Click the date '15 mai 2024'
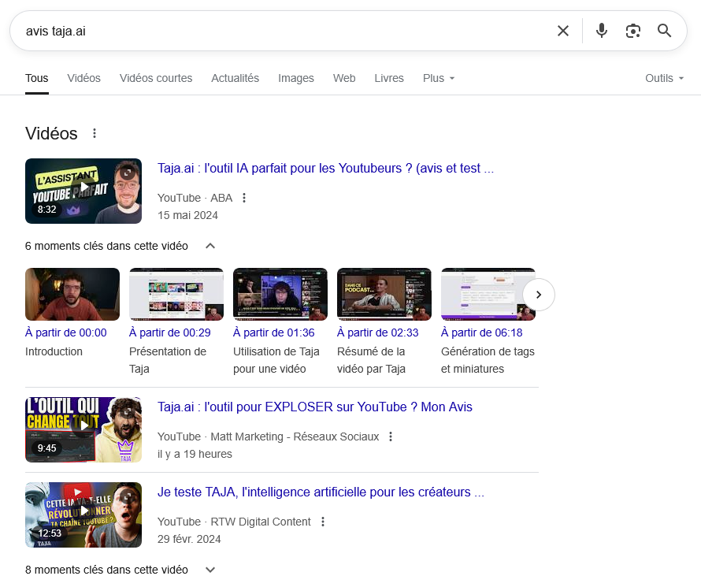 coord(187,215)
